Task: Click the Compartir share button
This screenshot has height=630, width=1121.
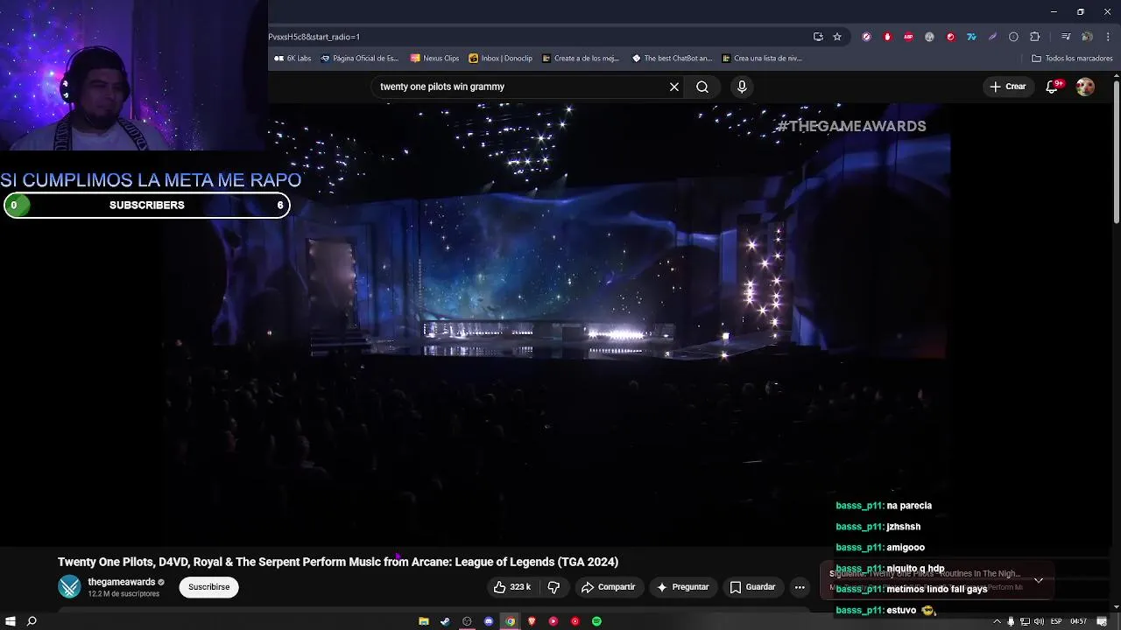Action: tap(609, 587)
